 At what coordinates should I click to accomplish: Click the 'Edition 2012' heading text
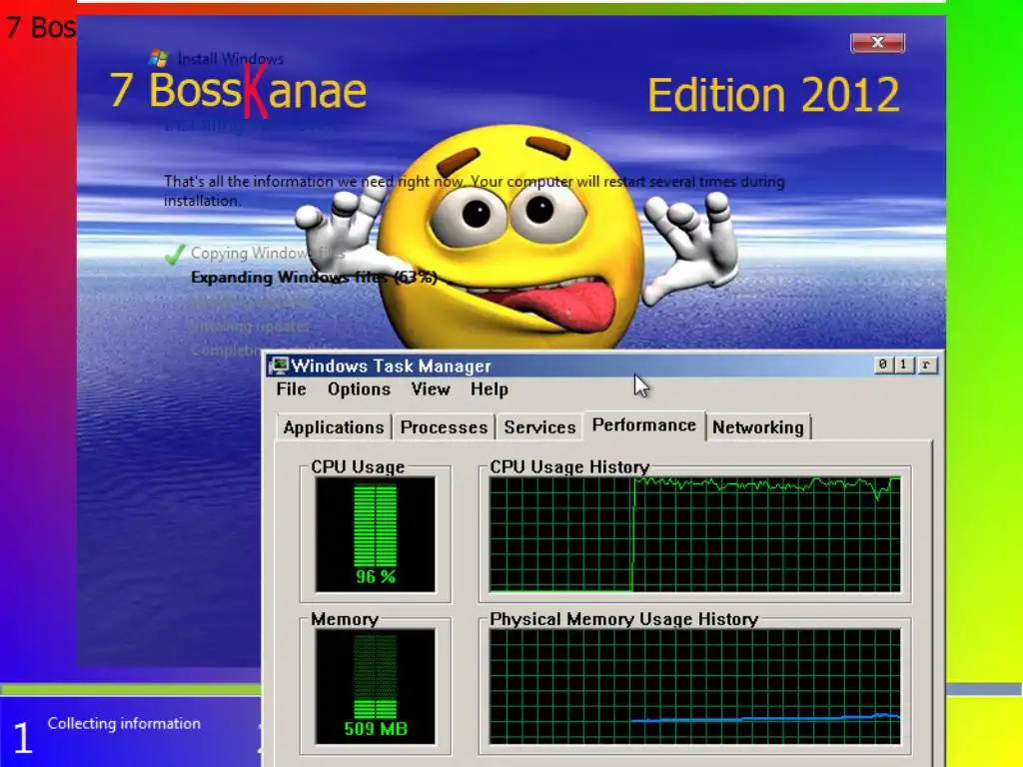tap(774, 95)
